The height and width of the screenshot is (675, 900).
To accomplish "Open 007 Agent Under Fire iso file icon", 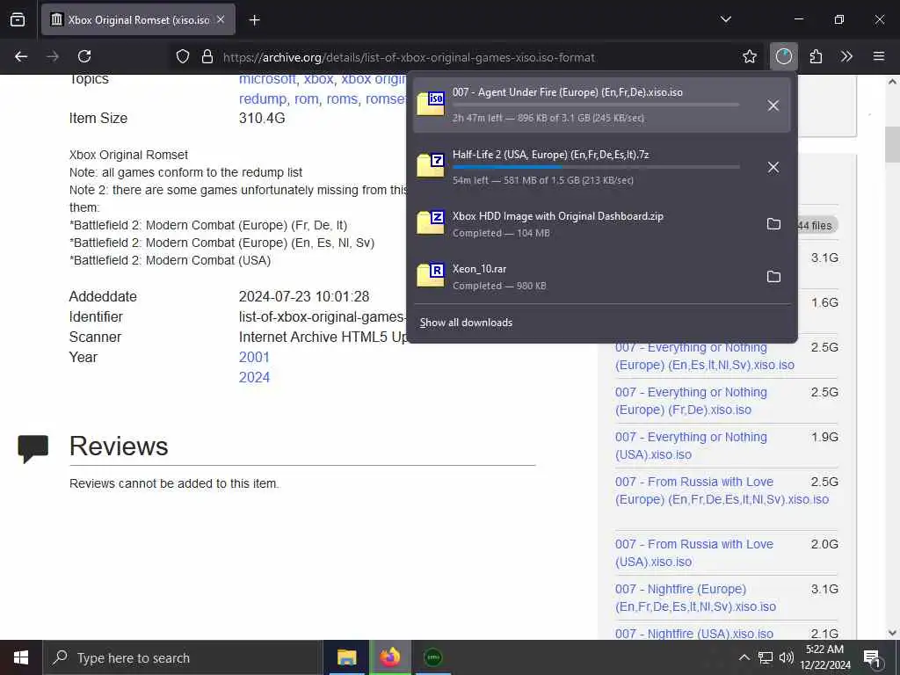I will (x=431, y=104).
